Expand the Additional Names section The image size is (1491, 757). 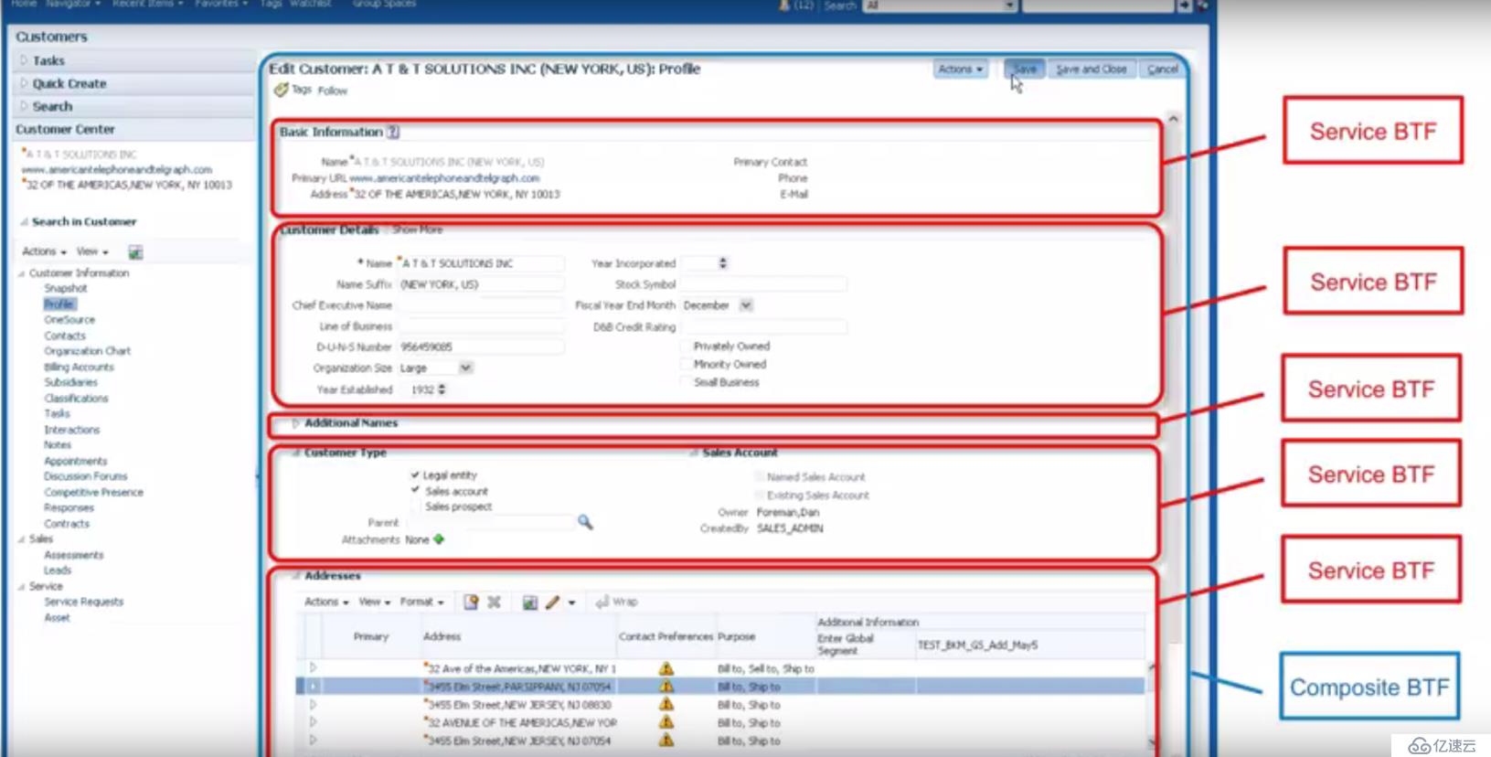coord(295,423)
